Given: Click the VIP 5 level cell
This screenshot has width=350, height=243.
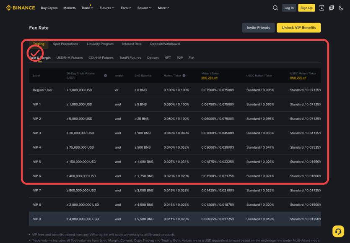Looking at the screenshot, I should [37, 162].
